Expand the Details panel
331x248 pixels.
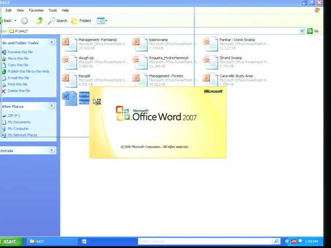tap(52, 150)
